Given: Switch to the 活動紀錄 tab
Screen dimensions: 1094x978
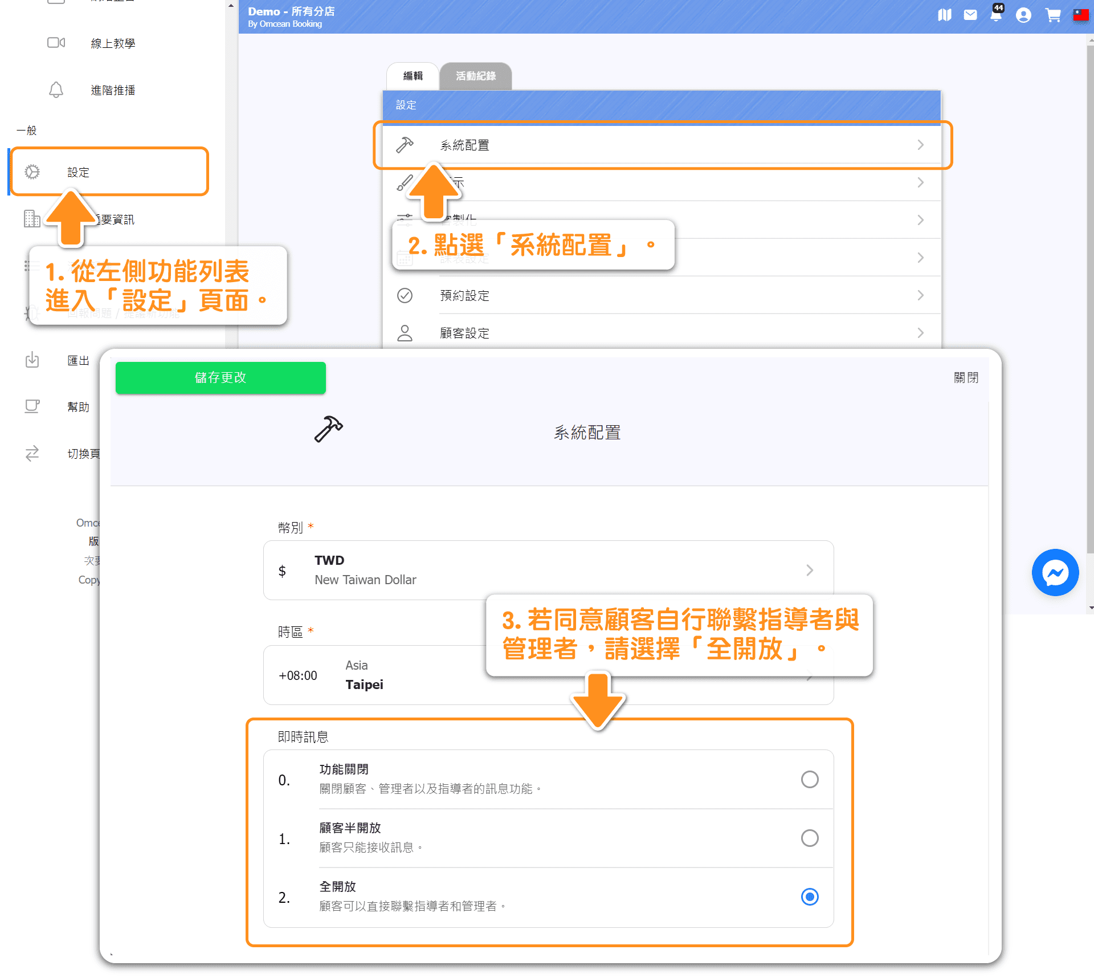Looking at the screenshot, I should pos(475,76).
